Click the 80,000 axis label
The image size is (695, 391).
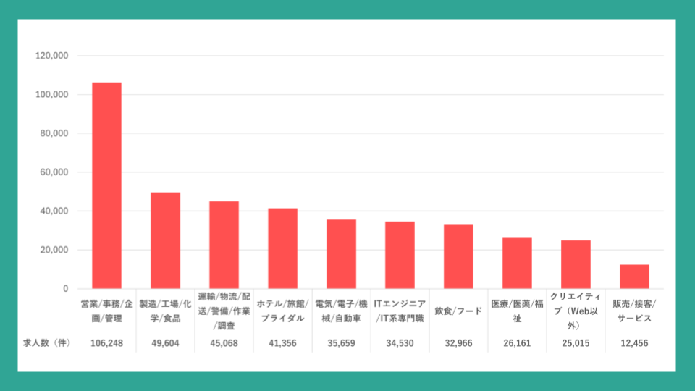[54, 133]
